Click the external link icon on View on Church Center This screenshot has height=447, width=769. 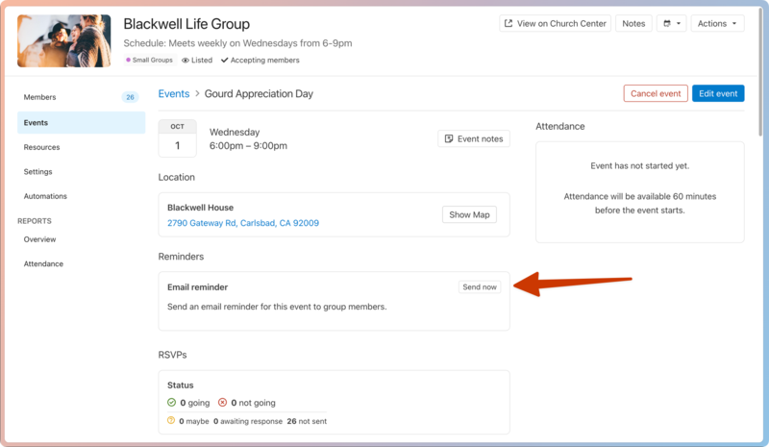(509, 24)
